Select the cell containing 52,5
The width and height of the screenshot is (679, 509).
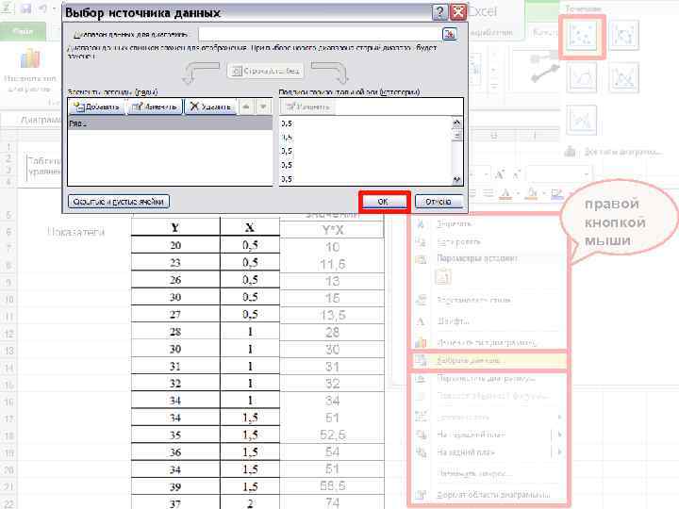[x=332, y=435]
